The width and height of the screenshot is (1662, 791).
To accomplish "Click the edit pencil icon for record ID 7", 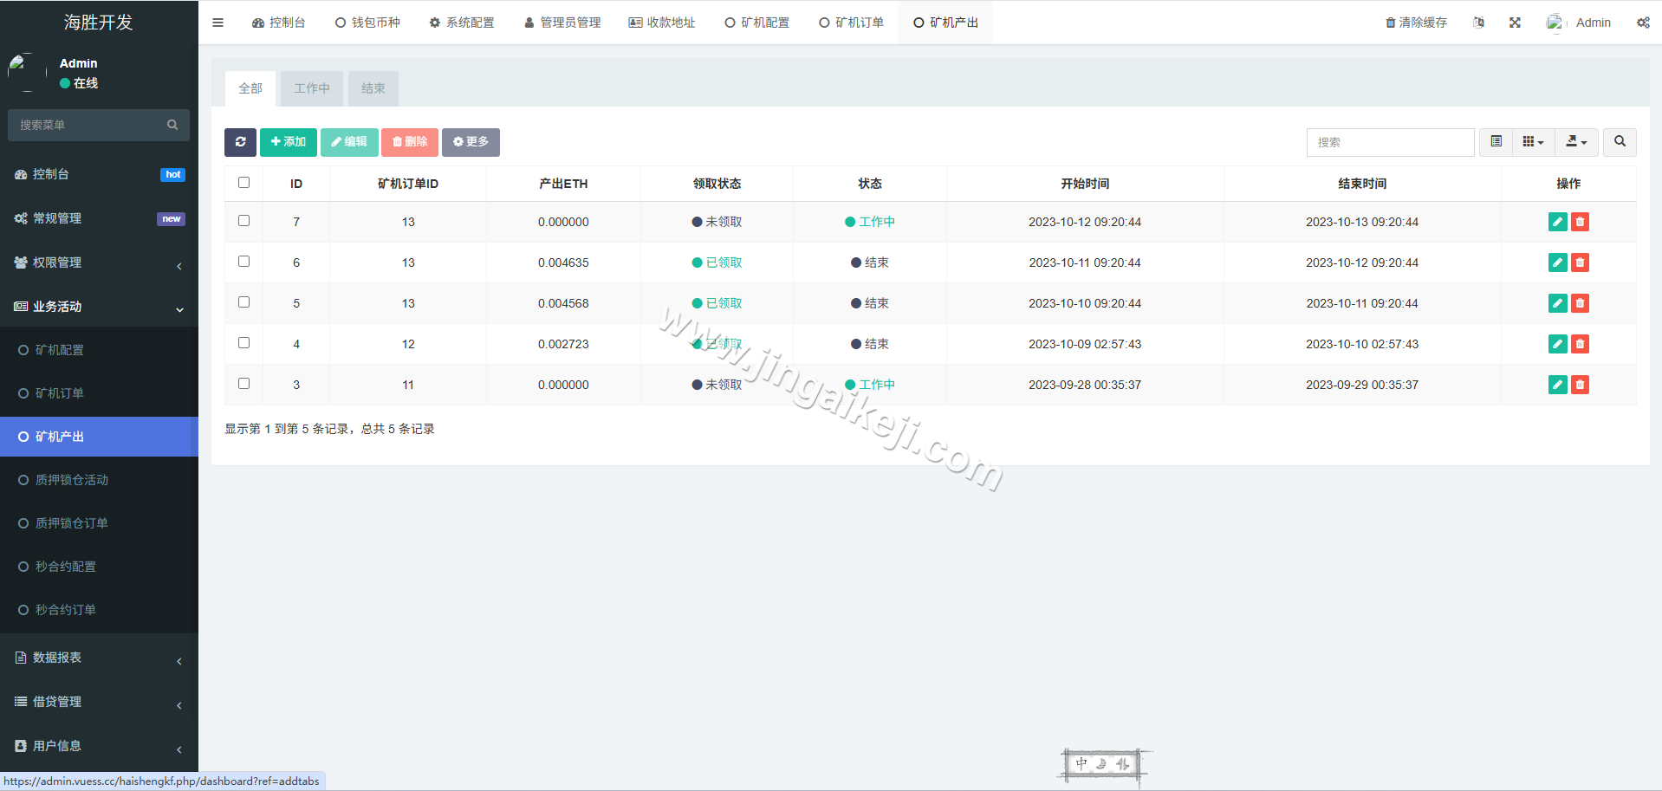I will click(1557, 222).
